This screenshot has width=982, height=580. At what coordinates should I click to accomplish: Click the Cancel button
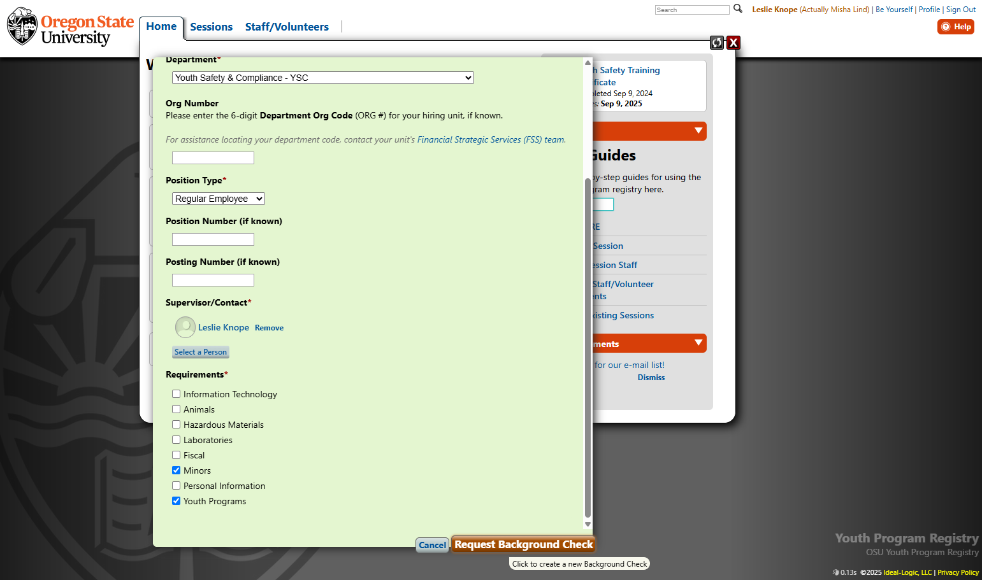click(433, 545)
